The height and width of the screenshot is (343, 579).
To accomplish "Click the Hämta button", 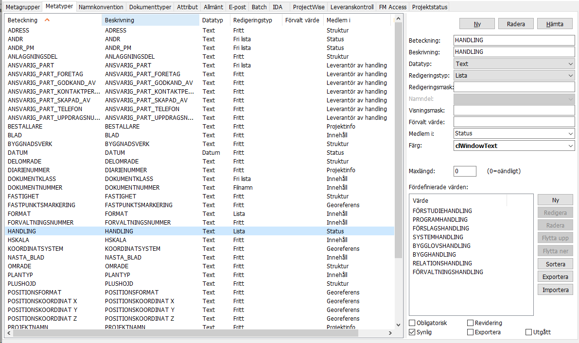I will [x=555, y=24].
